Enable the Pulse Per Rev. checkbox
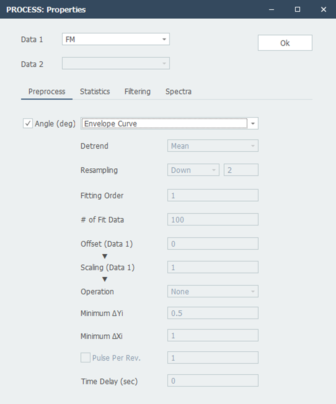336x404 pixels. click(x=85, y=358)
